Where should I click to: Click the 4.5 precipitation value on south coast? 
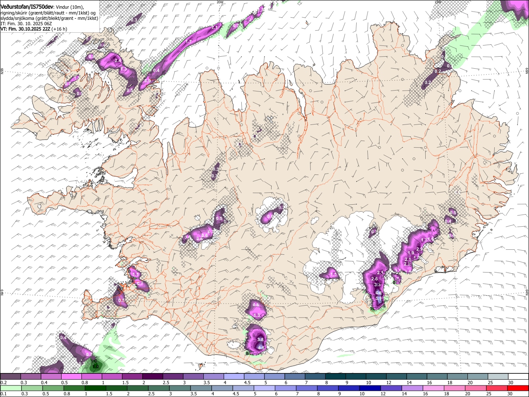(261, 348)
